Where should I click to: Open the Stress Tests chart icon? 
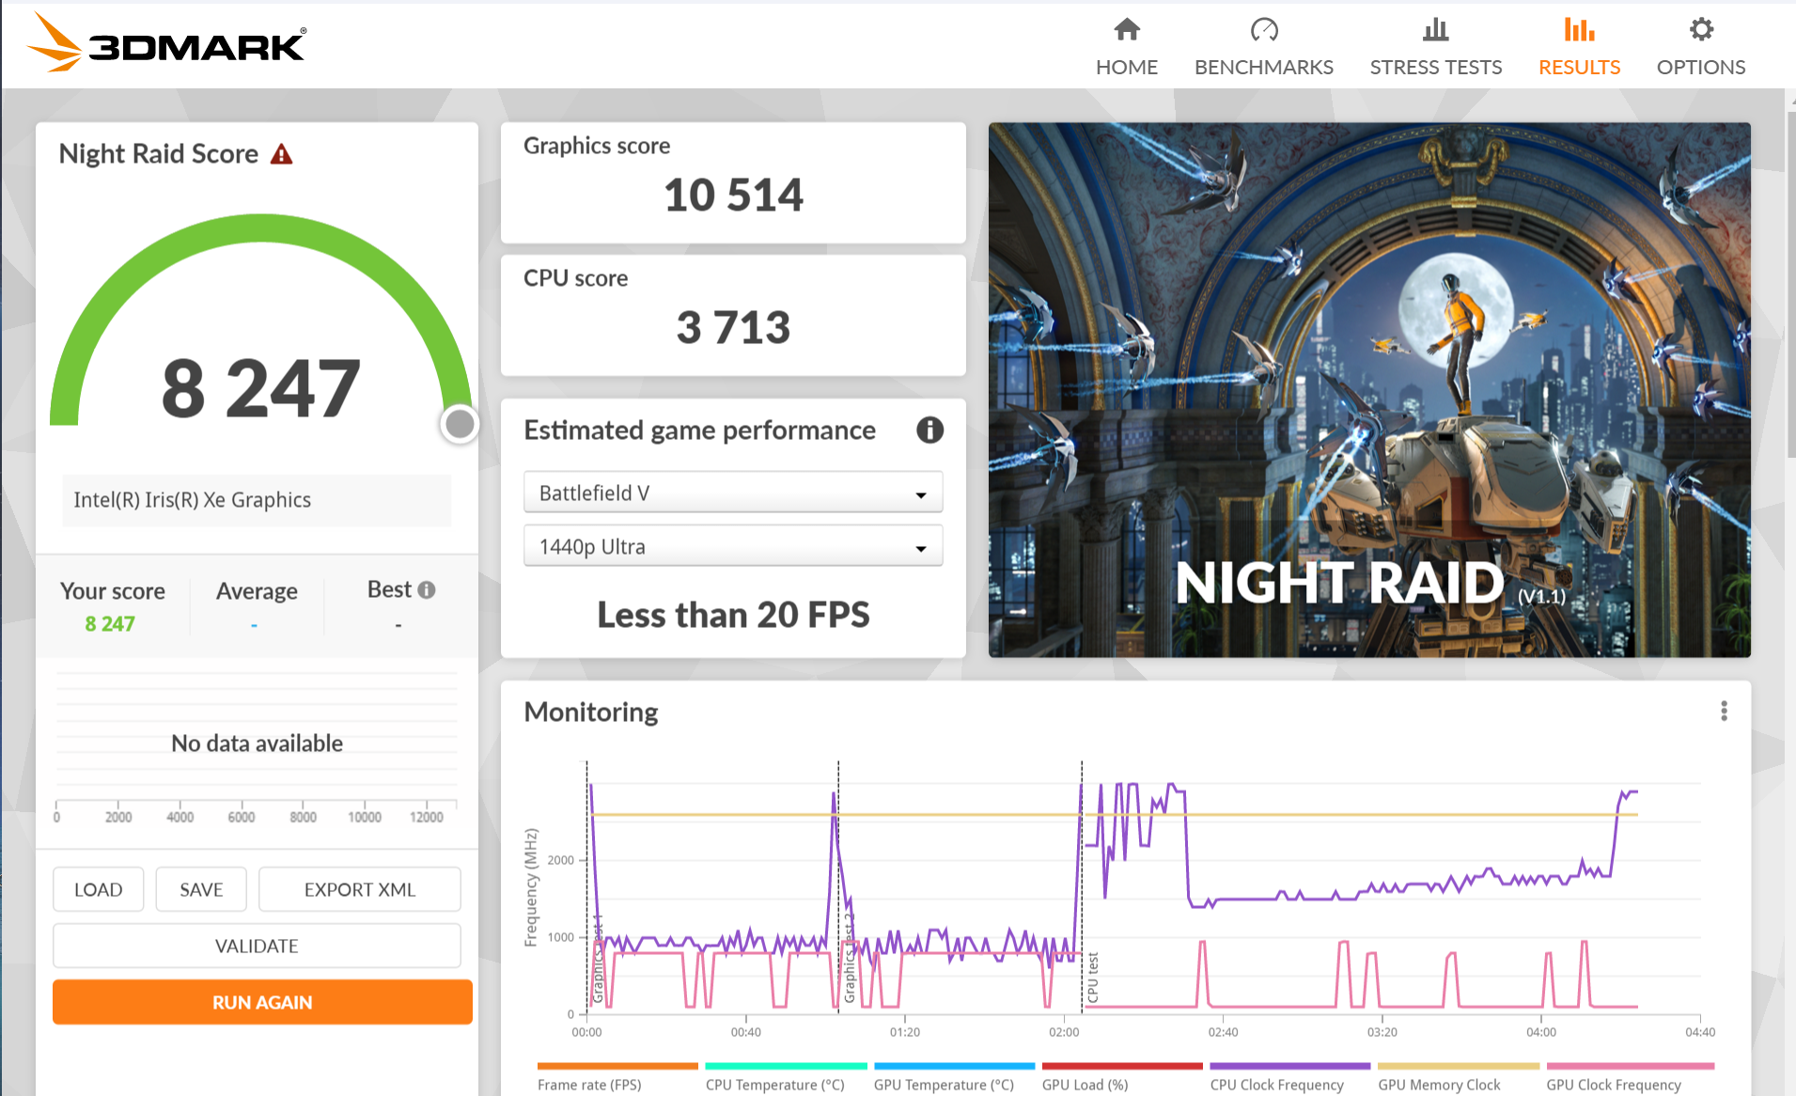coord(1435,29)
